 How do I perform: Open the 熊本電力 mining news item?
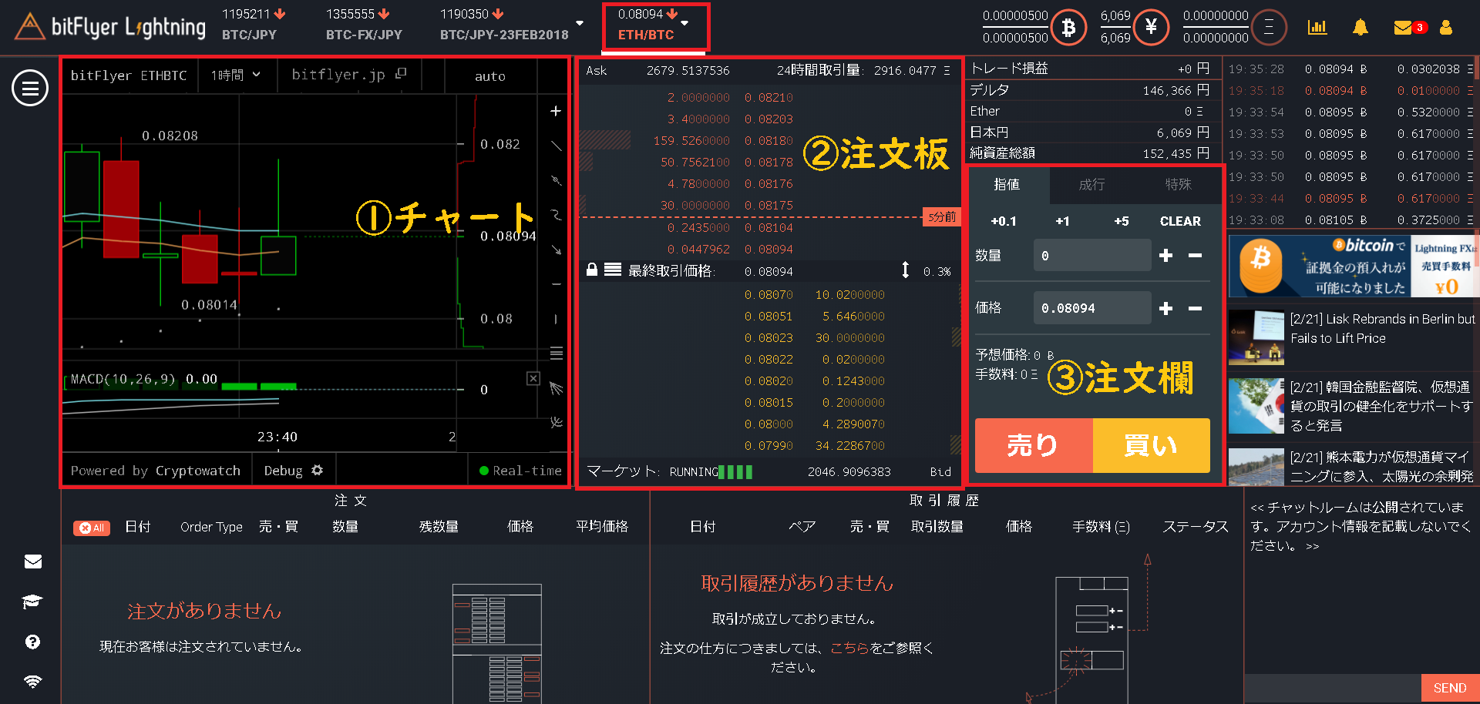pos(1354,467)
